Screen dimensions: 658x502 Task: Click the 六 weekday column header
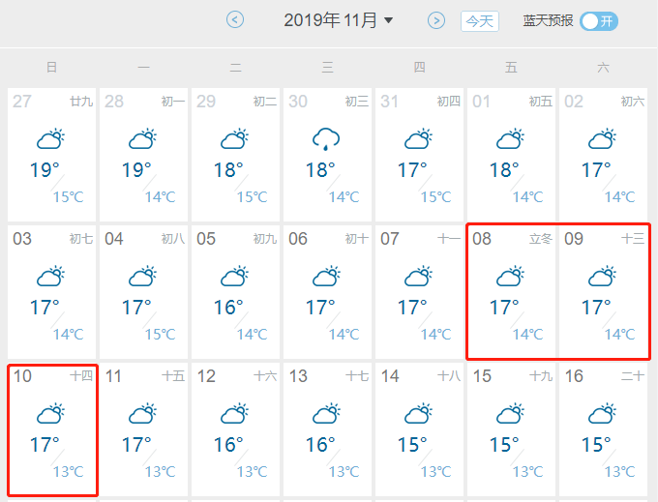click(x=603, y=67)
